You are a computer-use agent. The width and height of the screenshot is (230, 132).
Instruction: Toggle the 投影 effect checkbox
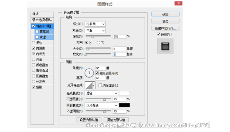click(33, 87)
